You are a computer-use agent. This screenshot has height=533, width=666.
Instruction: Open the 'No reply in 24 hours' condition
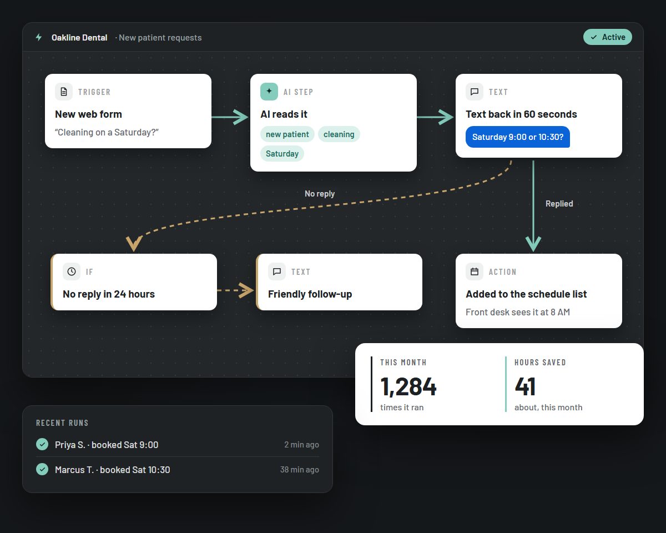click(x=109, y=294)
